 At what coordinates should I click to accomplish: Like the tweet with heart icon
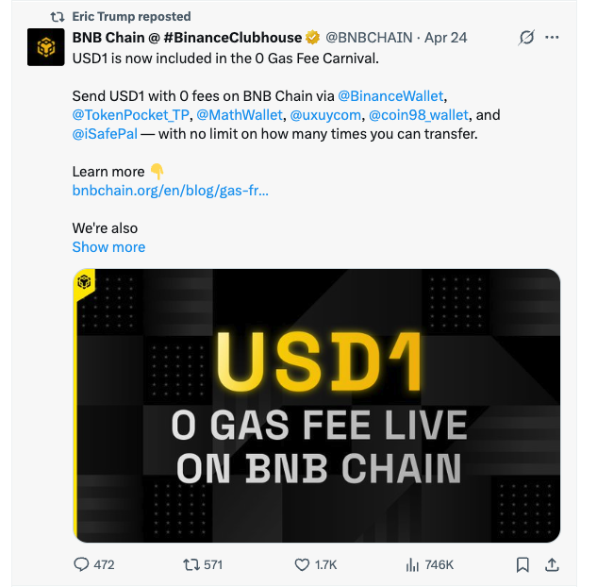(x=302, y=564)
